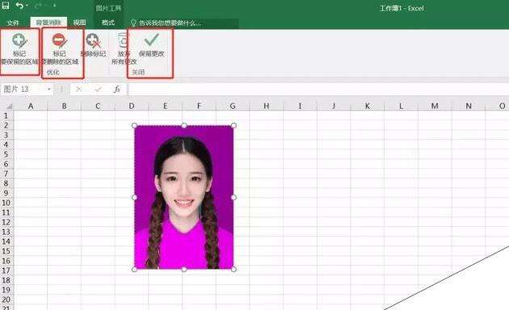509x310 pixels.
Task: Click the Delete Mark icon
Action: click(x=94, y=46)
